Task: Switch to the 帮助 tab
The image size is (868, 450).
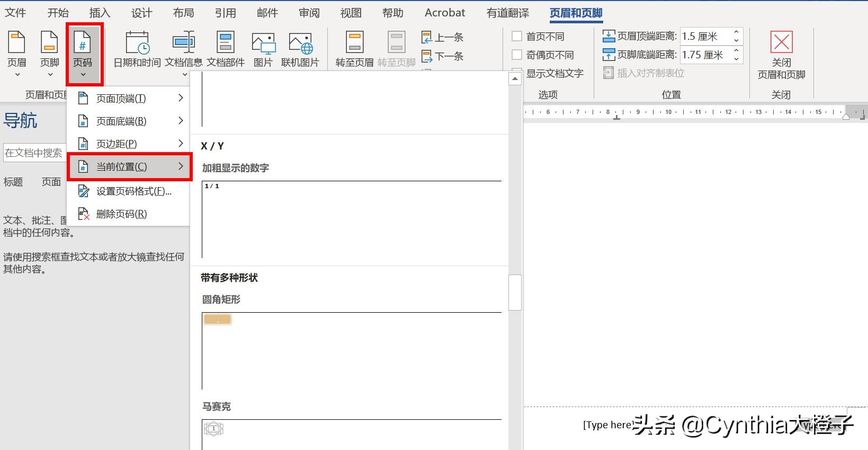Action: (x=392, y=13)
